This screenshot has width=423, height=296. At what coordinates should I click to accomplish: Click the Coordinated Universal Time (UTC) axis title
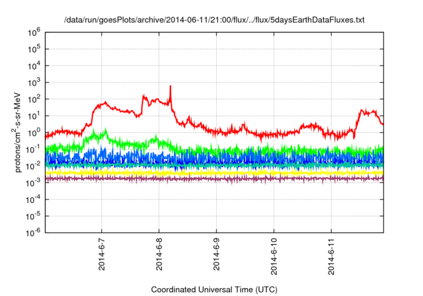pos(214,289)
